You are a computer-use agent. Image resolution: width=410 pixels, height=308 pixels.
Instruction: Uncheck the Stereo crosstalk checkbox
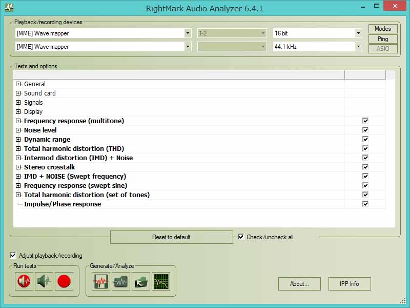(x=365, y=167)
